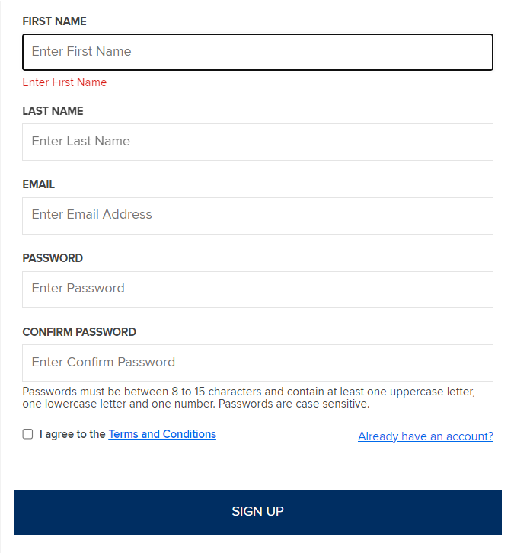Focus the Enter Last Name field
The image size is (514, 553).
(257, 142)
